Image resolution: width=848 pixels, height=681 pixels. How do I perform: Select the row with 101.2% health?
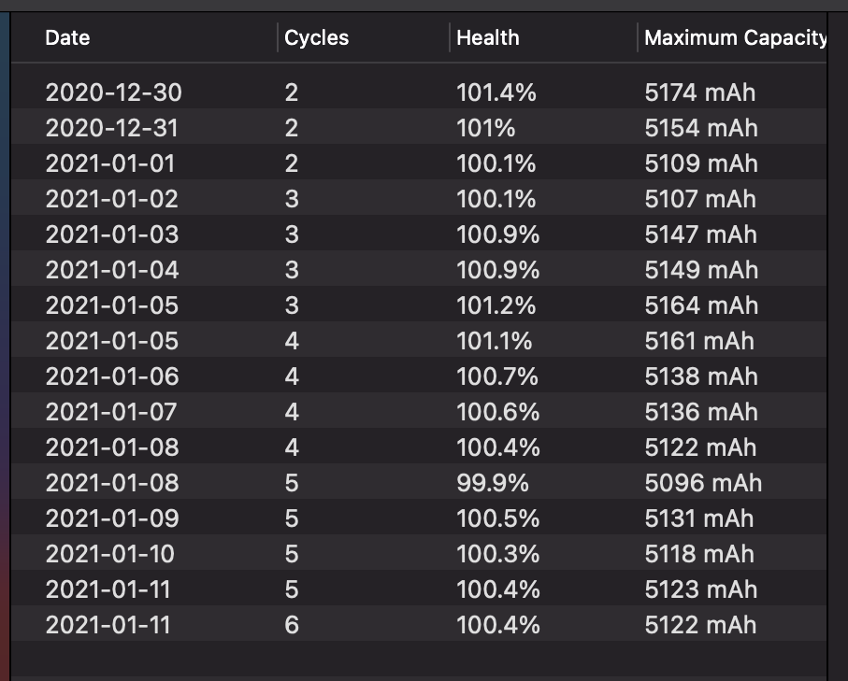click(496, 305)
